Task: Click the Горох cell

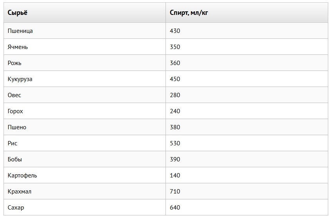Action: (x=16, y=111)
